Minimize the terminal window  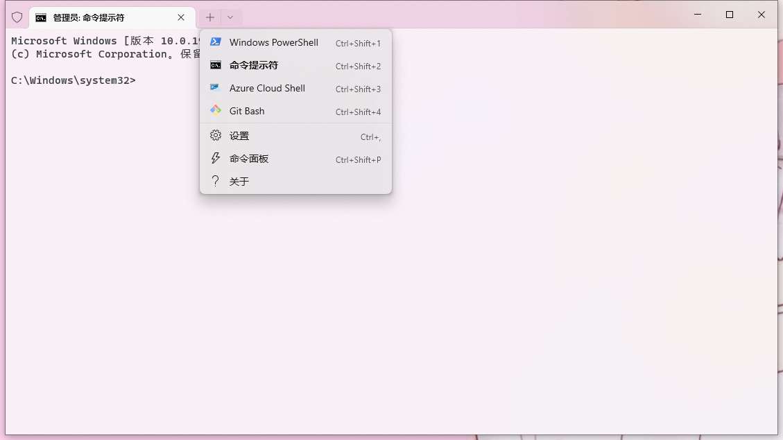[698, 15]
